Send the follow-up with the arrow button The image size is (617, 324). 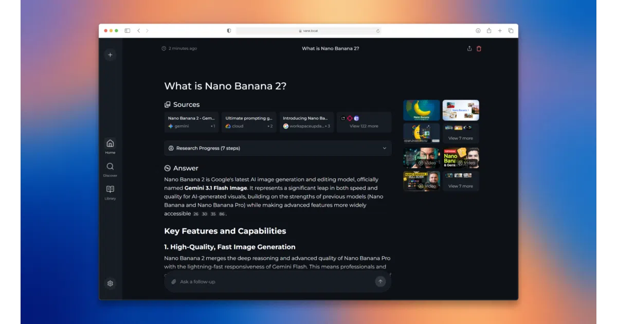click(380, 281)
